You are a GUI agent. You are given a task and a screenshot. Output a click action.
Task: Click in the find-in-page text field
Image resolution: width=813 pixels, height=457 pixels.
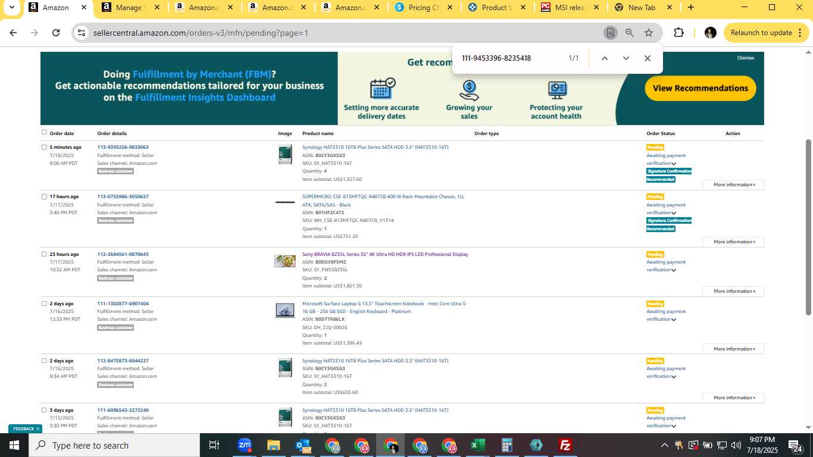[x=509, y=58]
